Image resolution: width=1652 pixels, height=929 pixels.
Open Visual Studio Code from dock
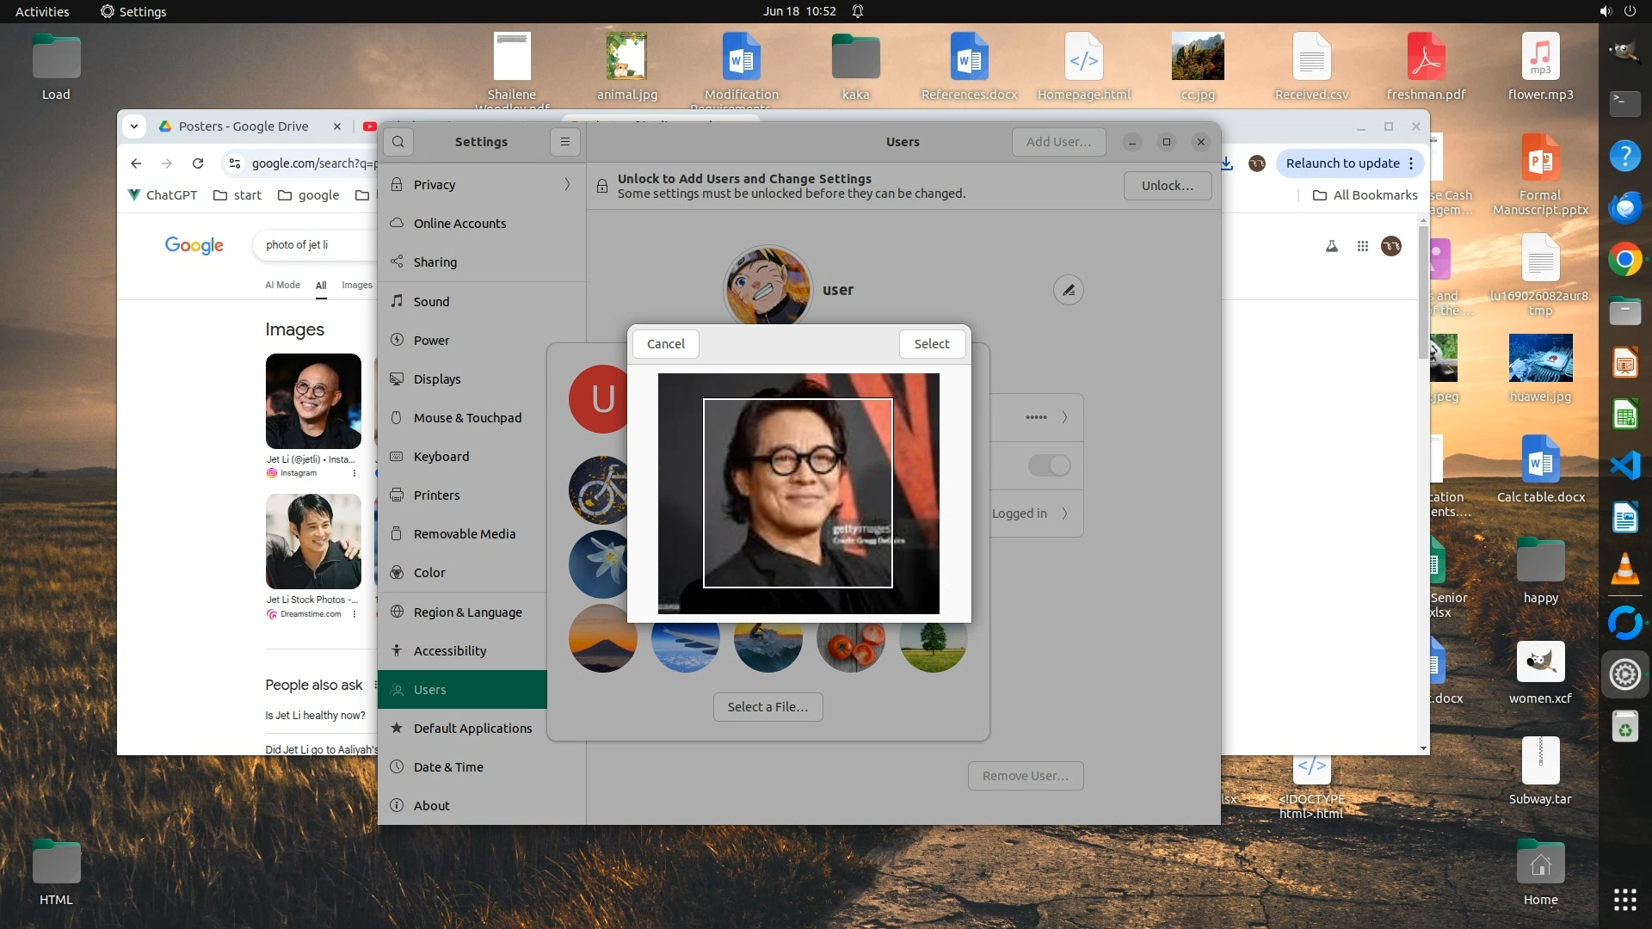(x=1624, y=466)
